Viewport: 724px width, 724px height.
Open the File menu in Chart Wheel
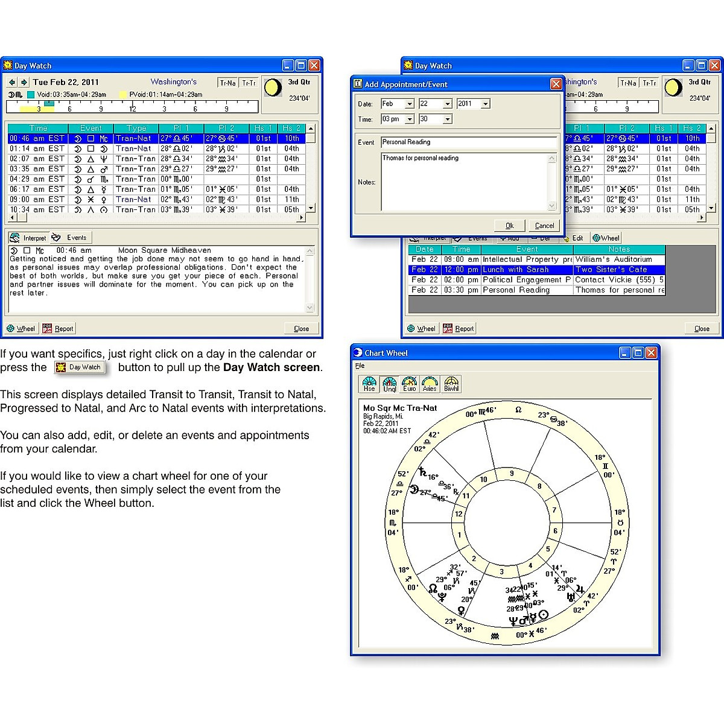pyautogui.click(x=360, y=366)
